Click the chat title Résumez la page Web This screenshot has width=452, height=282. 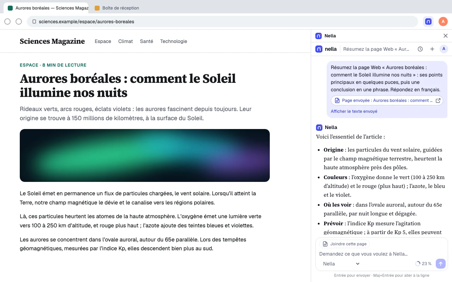(x=376, y=49)
